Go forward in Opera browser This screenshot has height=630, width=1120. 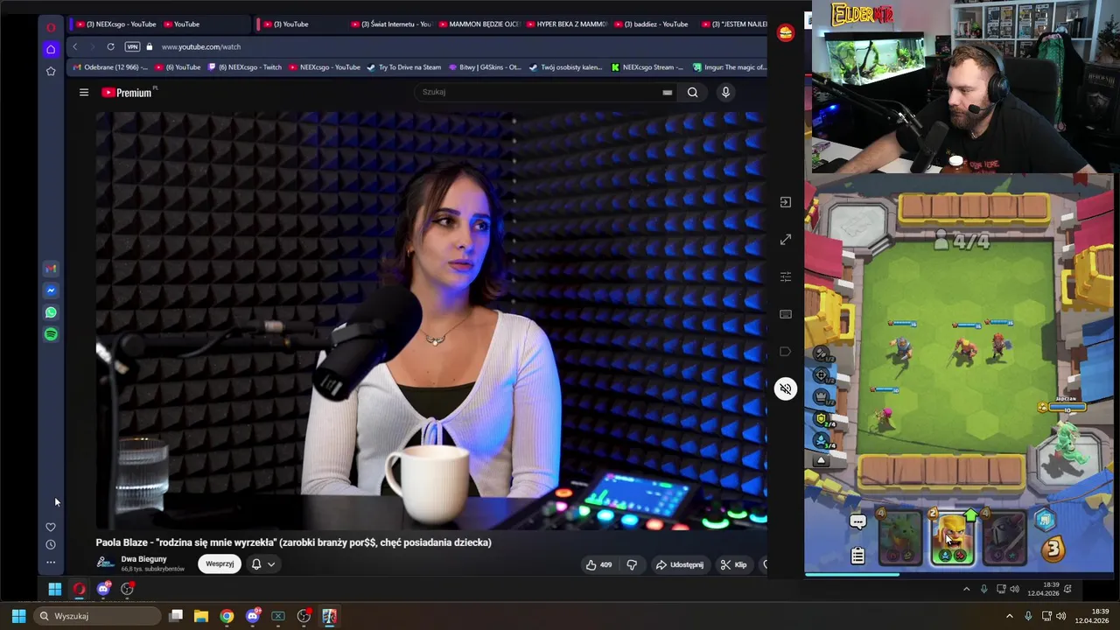91,46
